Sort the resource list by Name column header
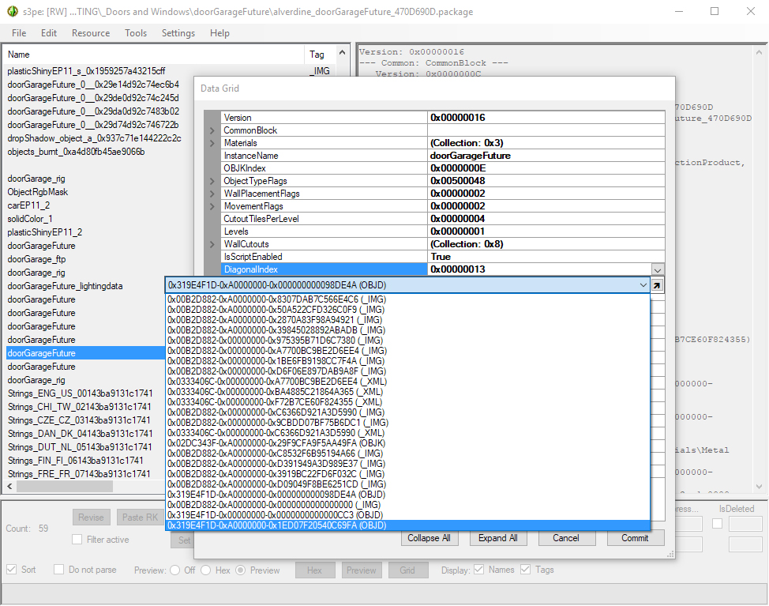Viewport: 769px width, 606px height. tap(153, 55)
